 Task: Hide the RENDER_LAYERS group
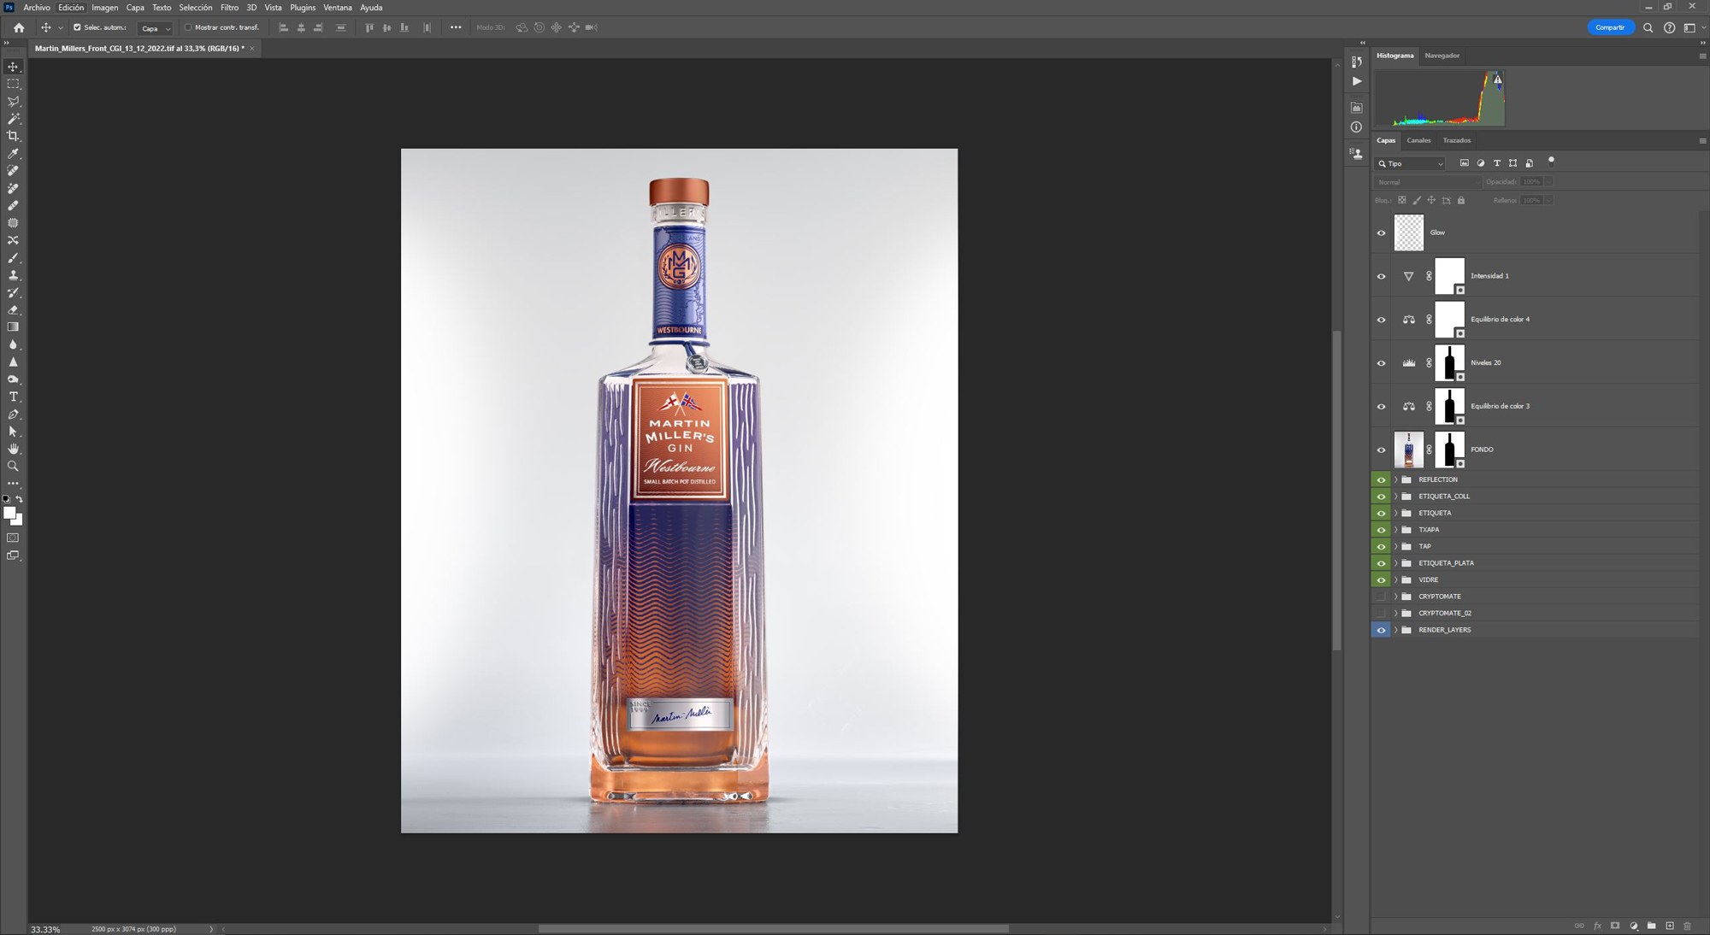[1381, 630]
